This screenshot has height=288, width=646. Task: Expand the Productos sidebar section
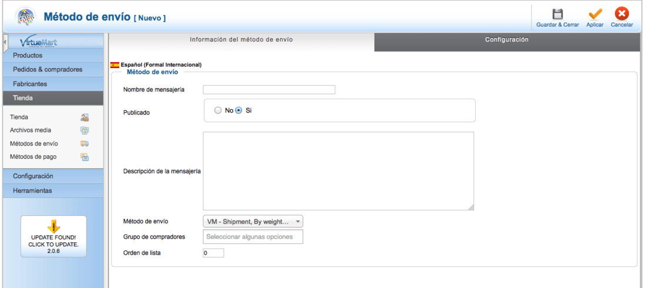(53, 55)
